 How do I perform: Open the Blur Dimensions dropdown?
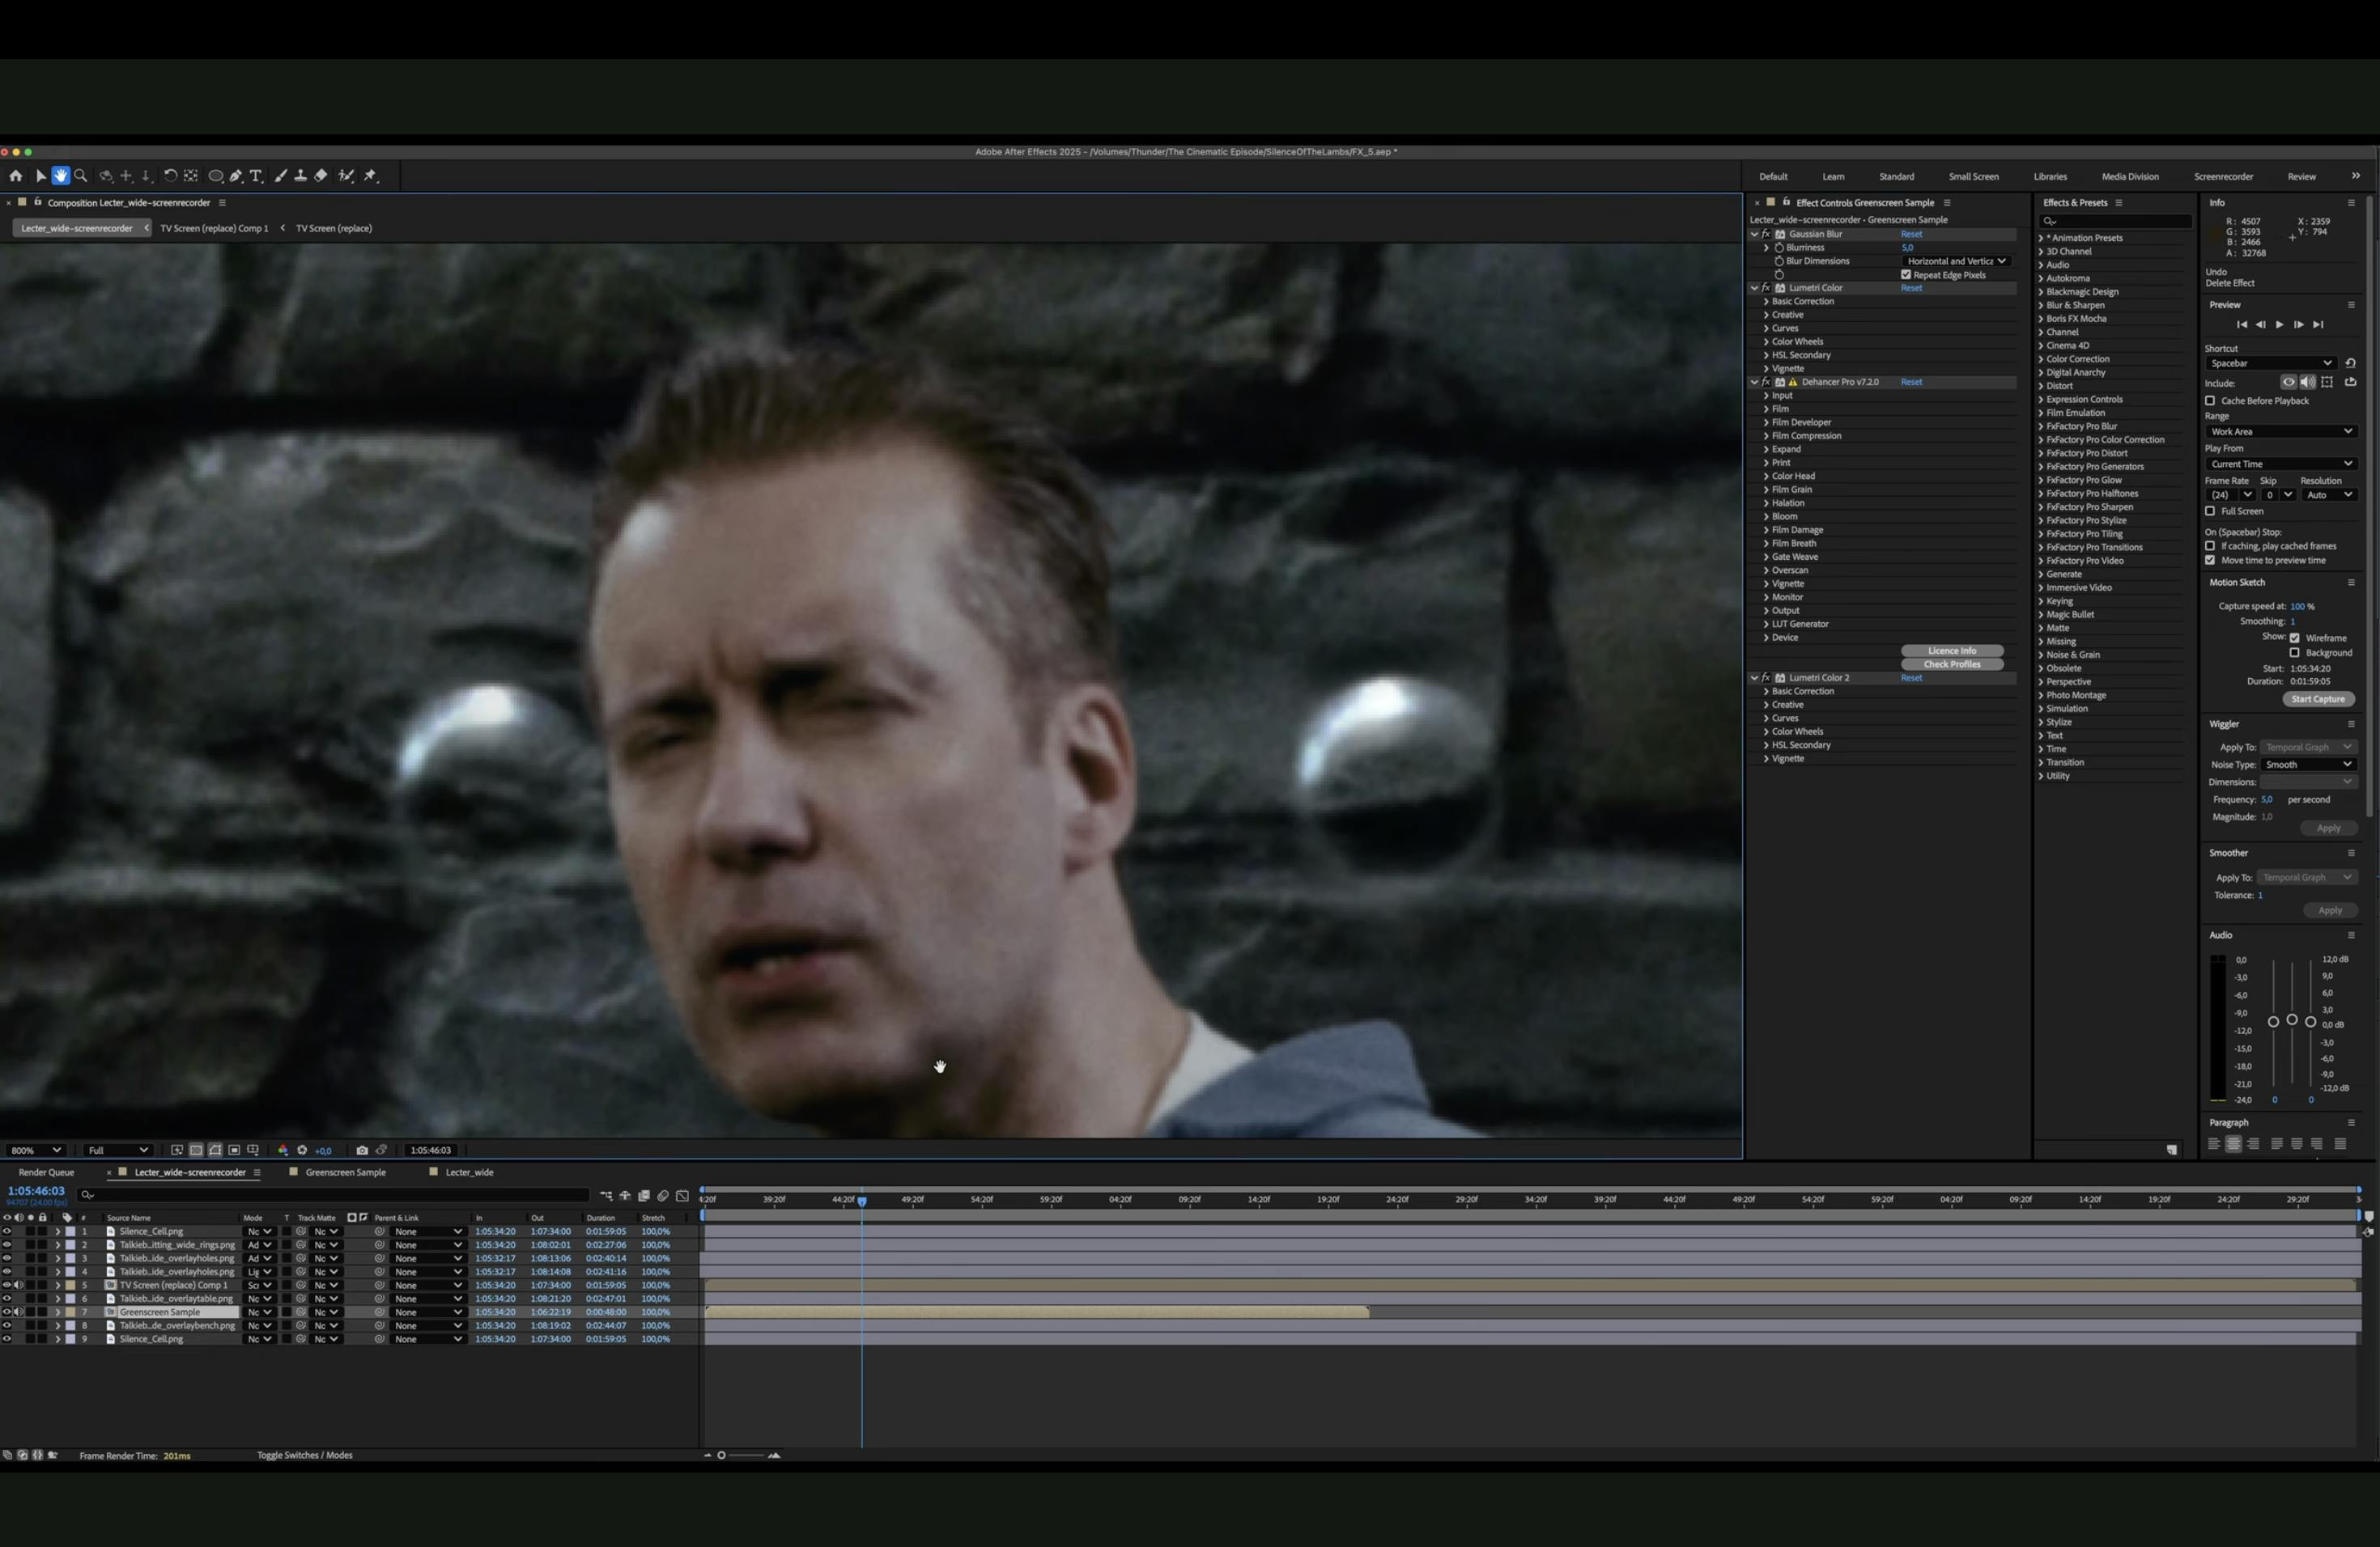point(1956,261)
